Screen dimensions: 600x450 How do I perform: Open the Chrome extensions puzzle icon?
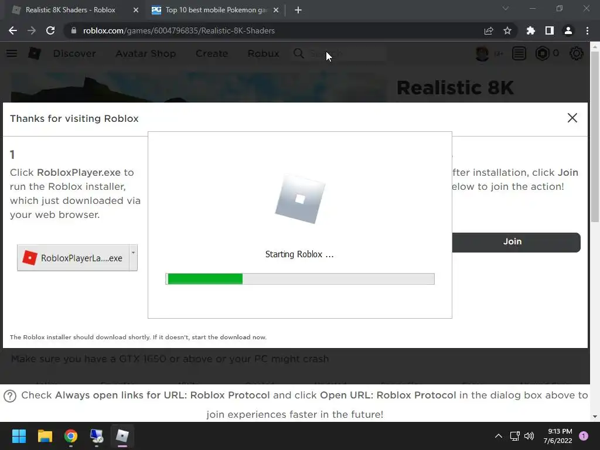[531, 30]
